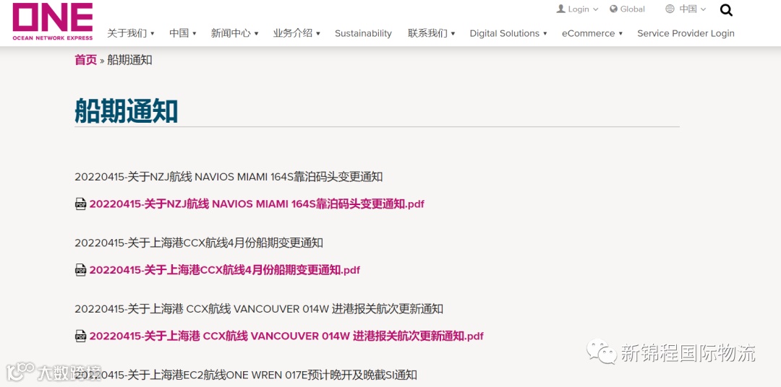This screenshot has width=781, height=387.
Task: Click PDF icon for VANCOUVER 014W notice
Action: coord(80,336)
